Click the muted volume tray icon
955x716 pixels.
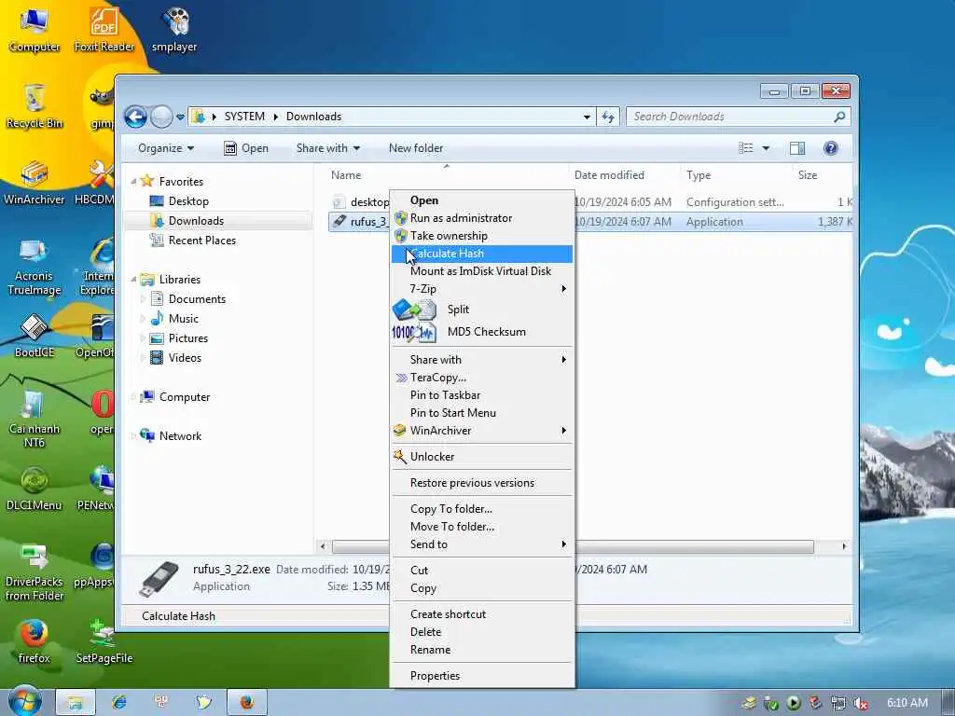[861, 703]
